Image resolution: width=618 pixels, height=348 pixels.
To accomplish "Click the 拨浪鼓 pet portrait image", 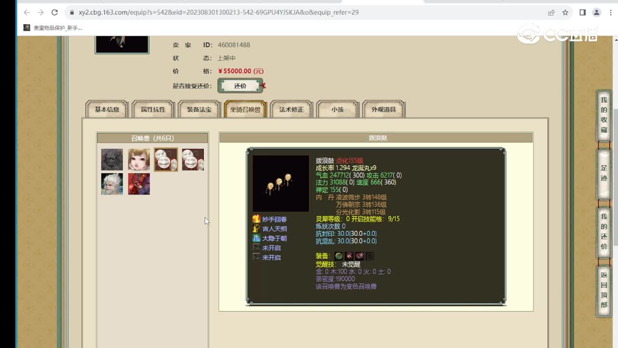I will coord(281,183).
